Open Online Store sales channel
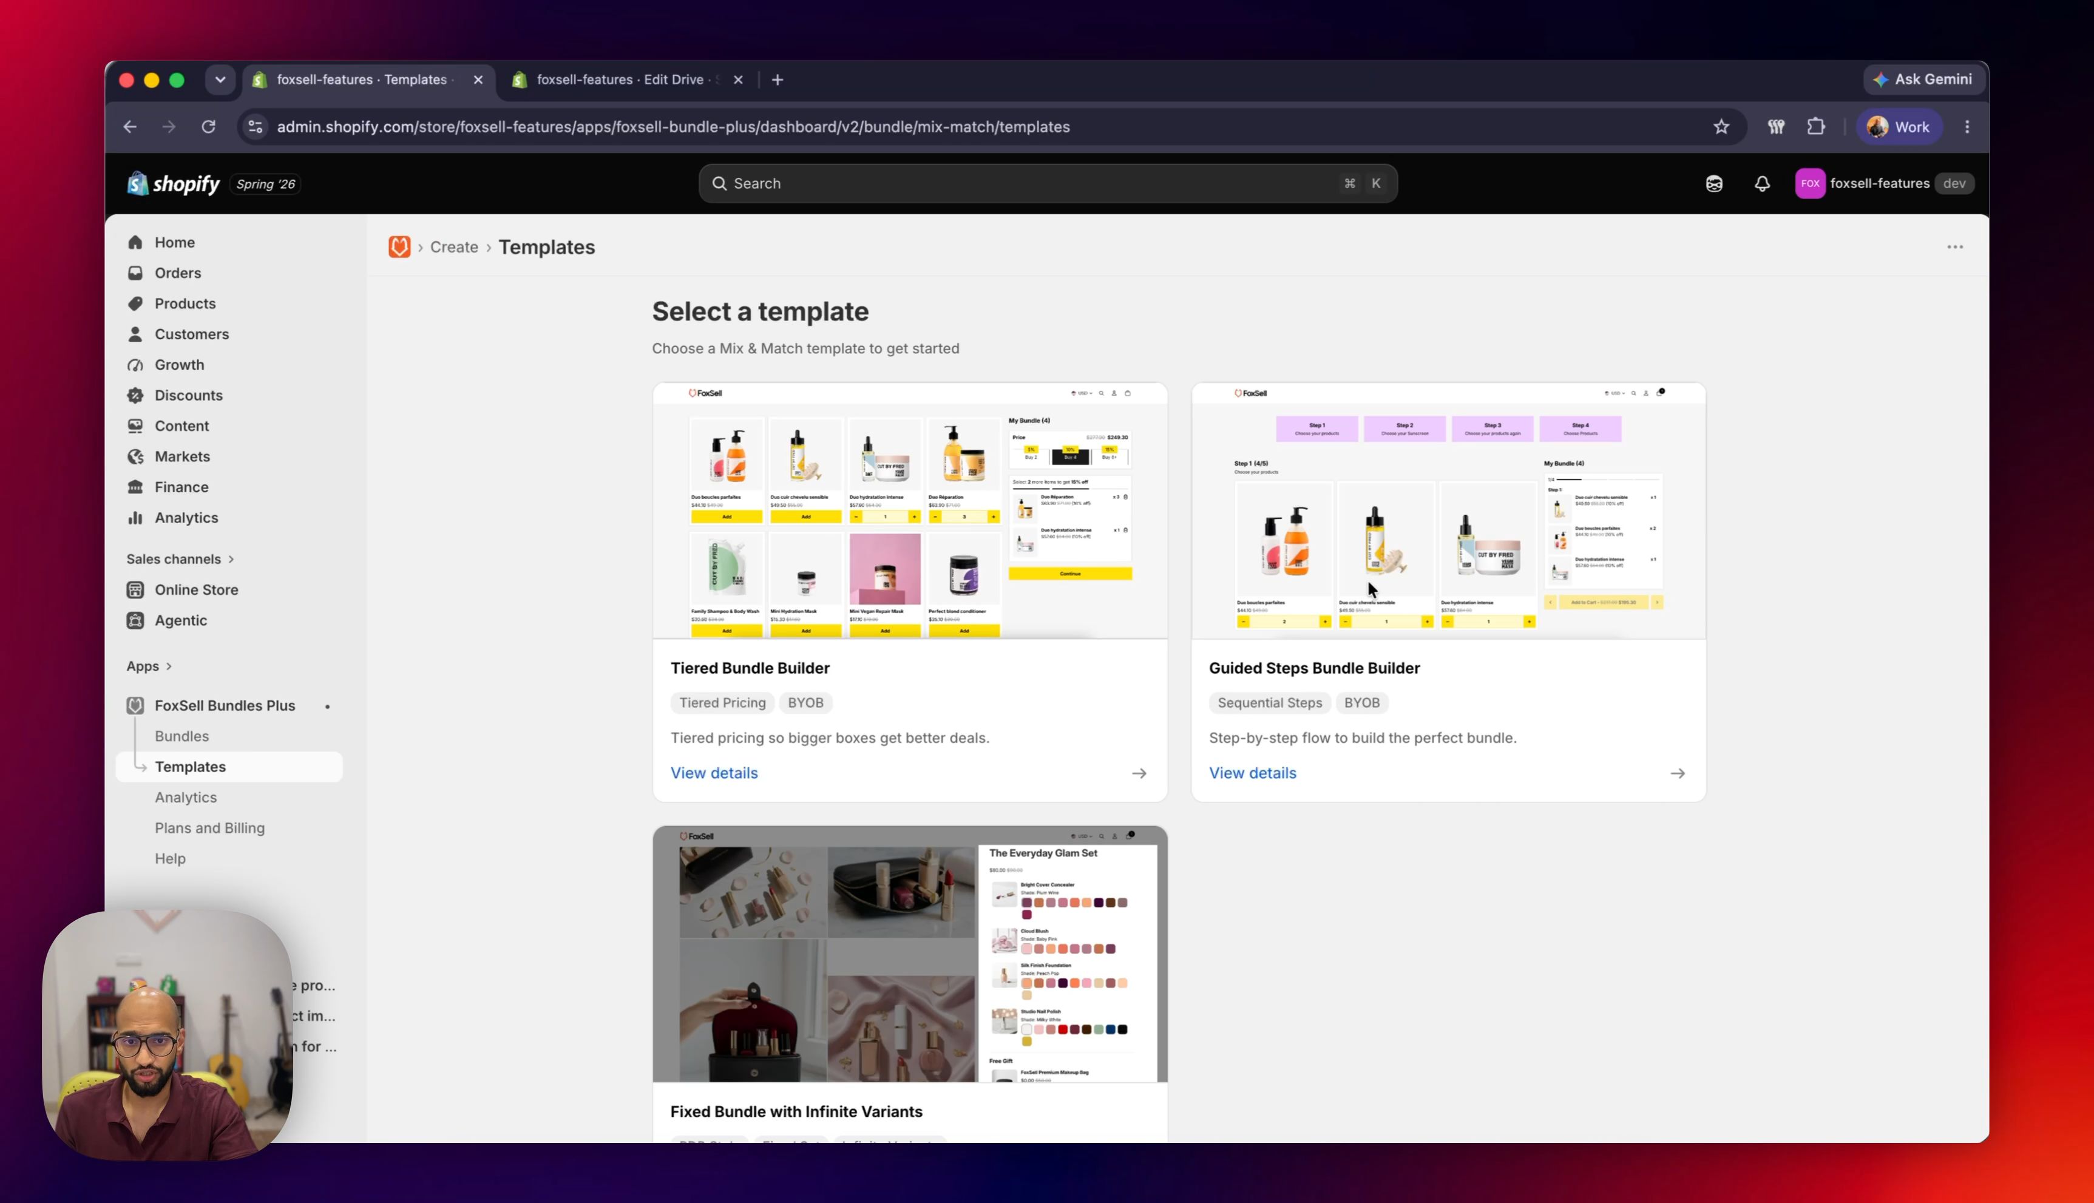This screenshot has width=2094, height=1203. (x=196, y=589)
